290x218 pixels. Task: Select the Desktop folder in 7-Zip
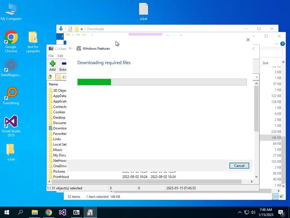(x=57, y=117)
